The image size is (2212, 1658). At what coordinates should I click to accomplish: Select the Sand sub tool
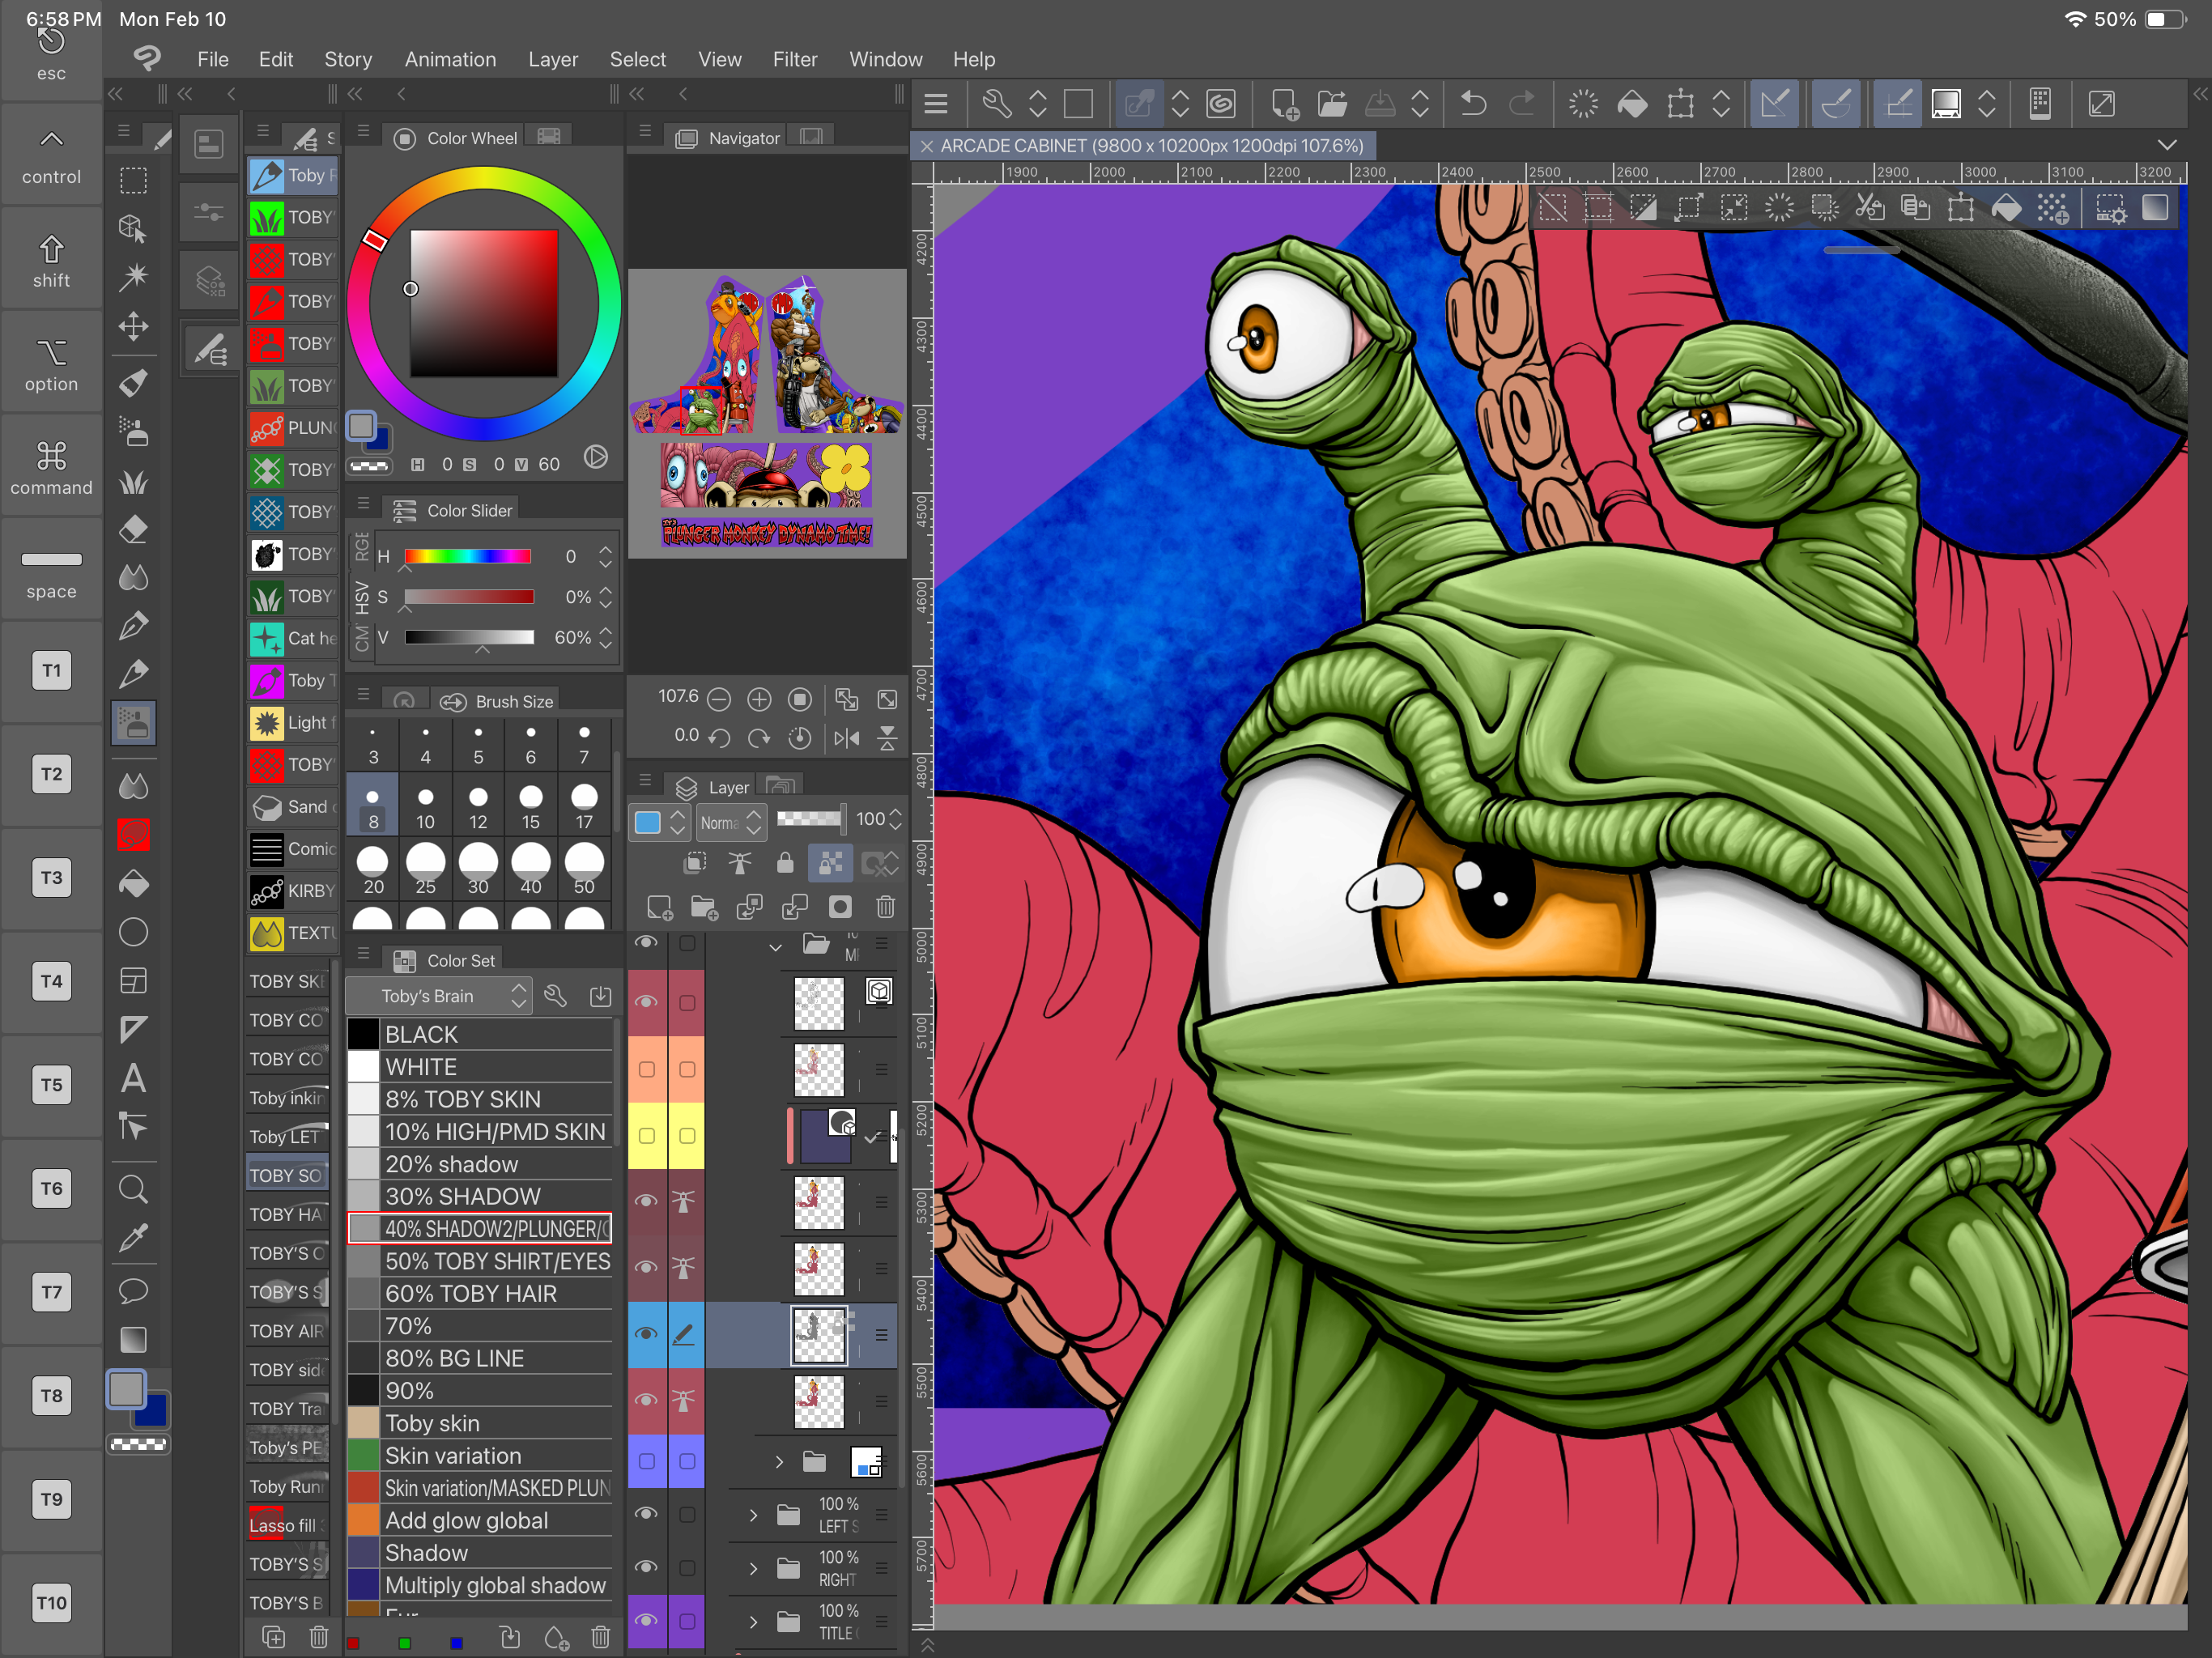293,806
